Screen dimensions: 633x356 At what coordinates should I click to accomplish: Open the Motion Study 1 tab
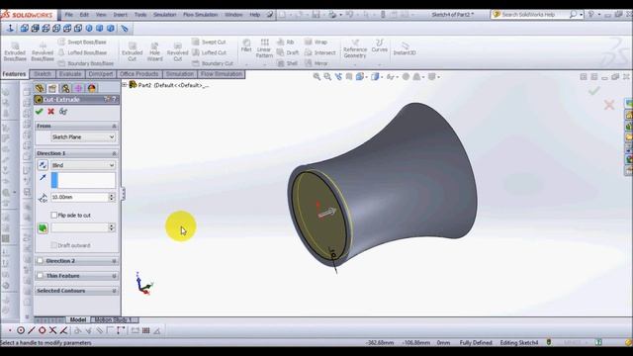click(114, 319)
